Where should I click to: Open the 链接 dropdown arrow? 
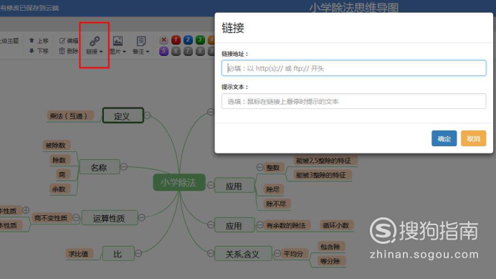pos(101,52)
